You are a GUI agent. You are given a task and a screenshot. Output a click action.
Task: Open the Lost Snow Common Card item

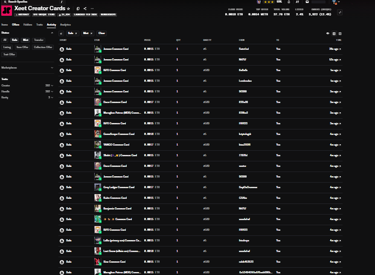point(122,251)
